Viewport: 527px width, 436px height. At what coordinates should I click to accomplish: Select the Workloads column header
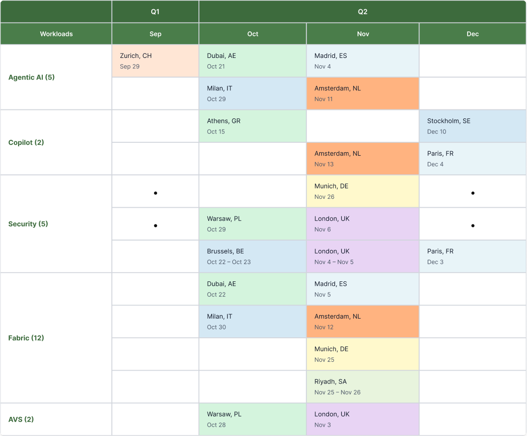[x=56, y=34]
